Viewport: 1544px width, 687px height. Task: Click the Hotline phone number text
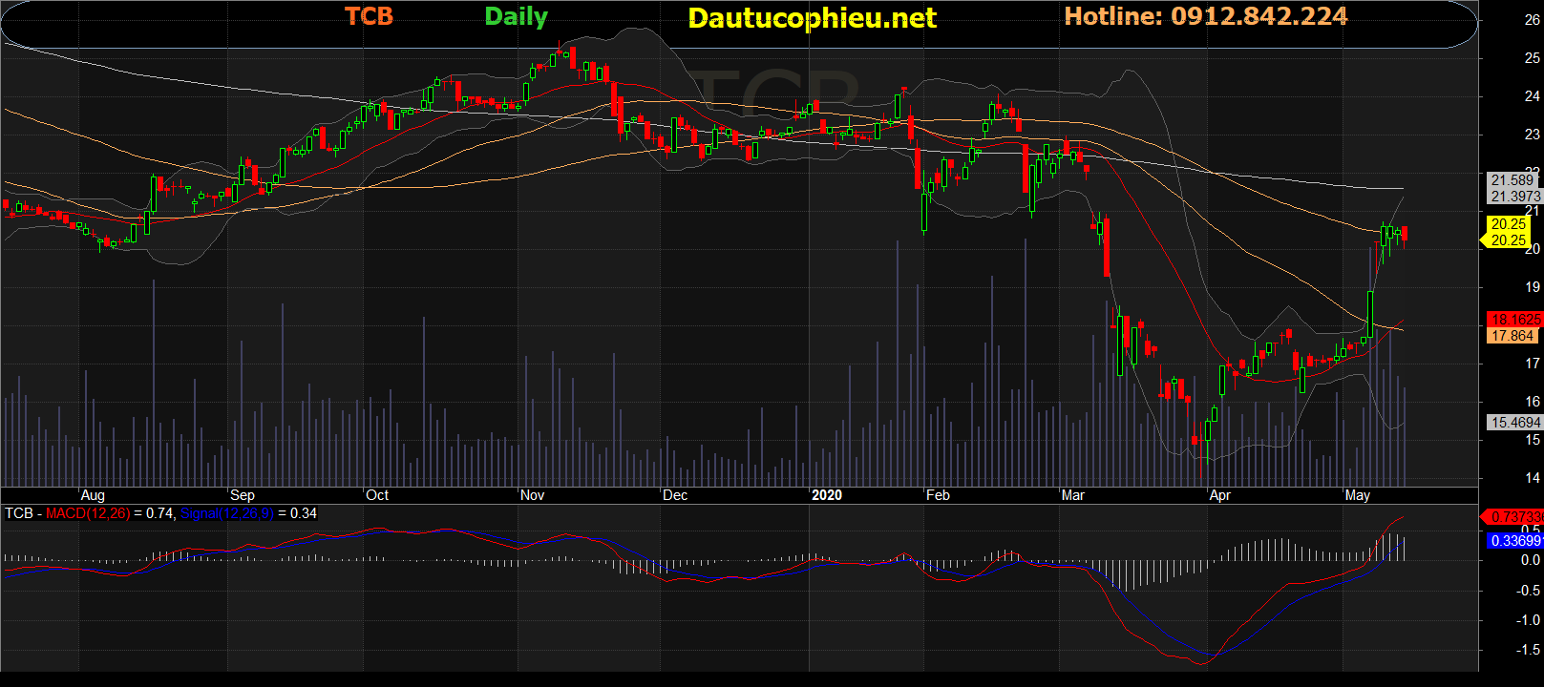[1205, 16]
